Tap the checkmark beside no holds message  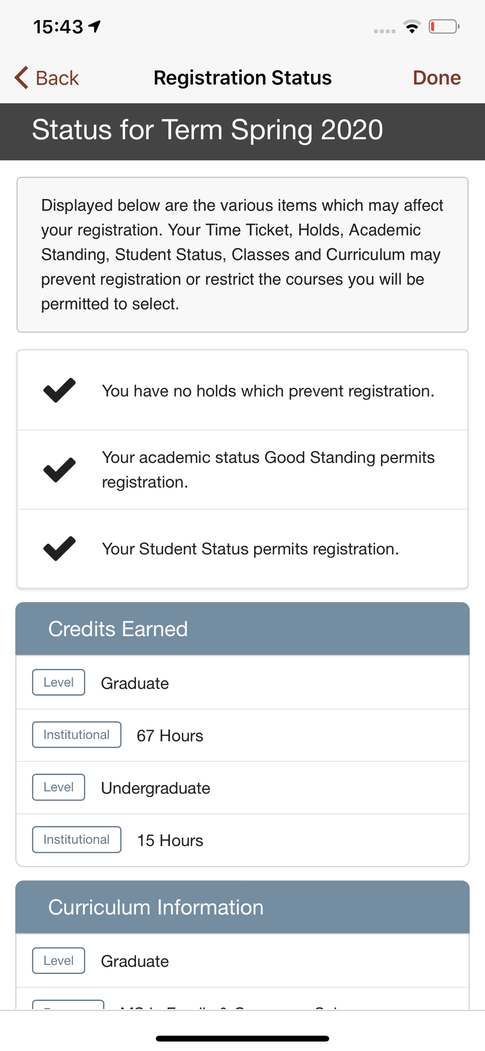tap(59, 390)
